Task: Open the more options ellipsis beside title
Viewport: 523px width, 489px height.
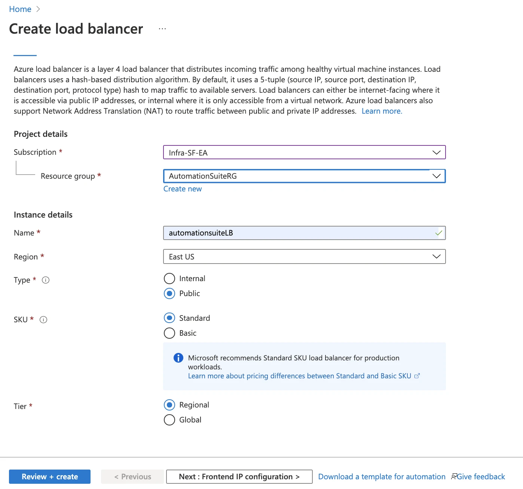Action: click(x=162, y=29)
